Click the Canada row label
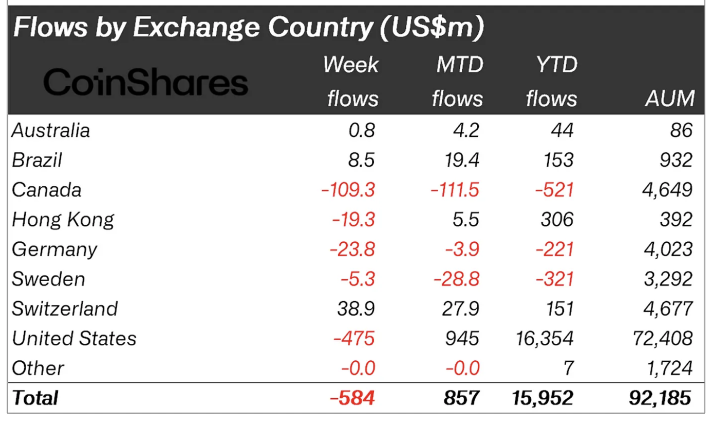 tap(47, 190)
